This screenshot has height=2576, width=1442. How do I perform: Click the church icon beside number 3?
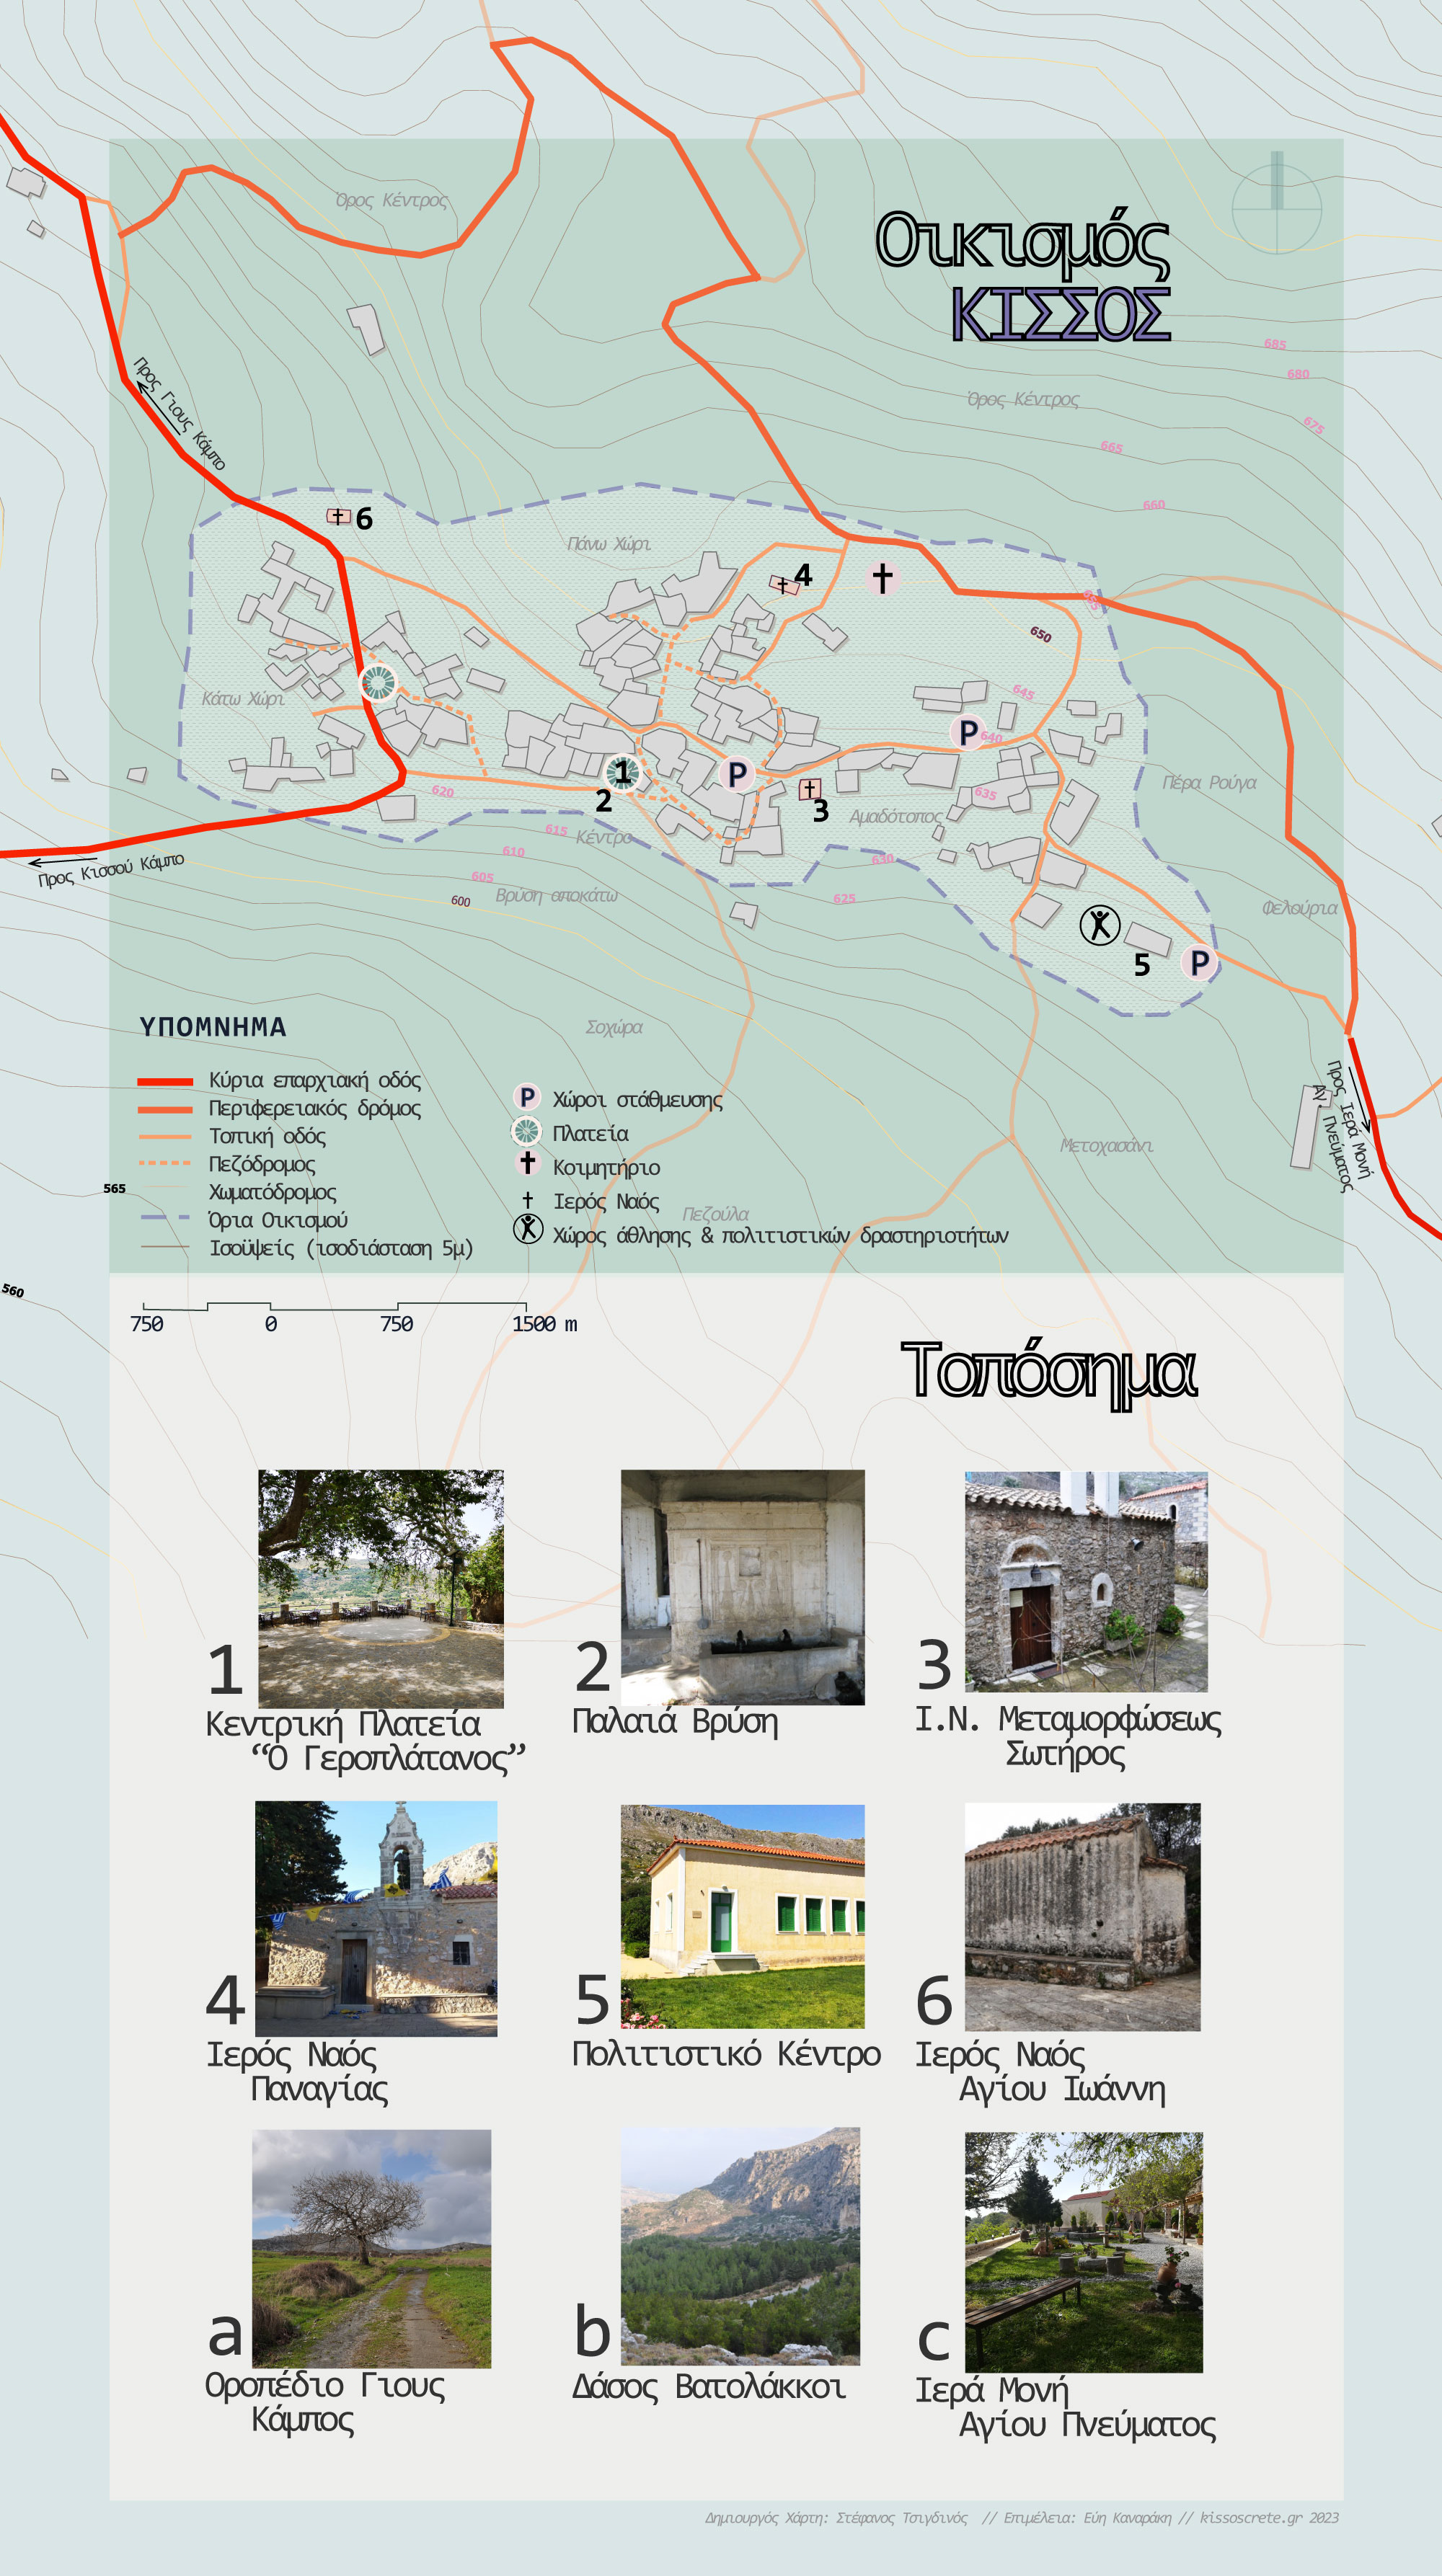809,790
